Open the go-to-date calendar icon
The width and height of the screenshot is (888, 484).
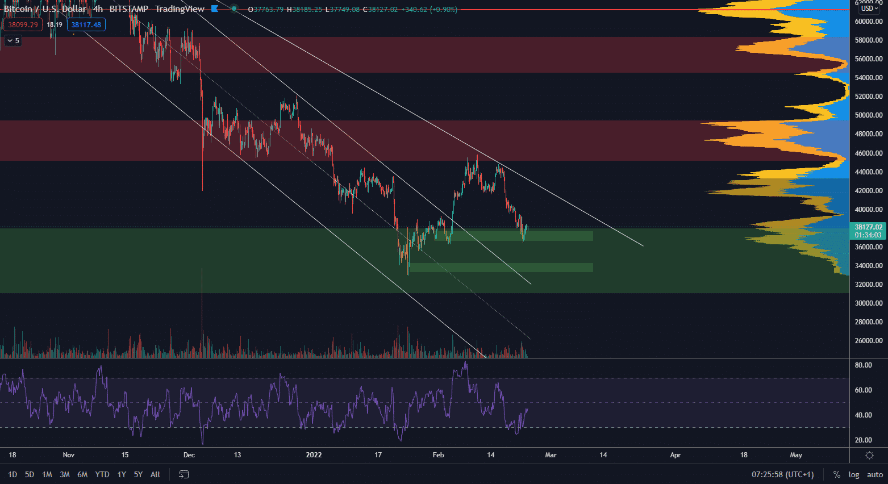coord(184,474)
